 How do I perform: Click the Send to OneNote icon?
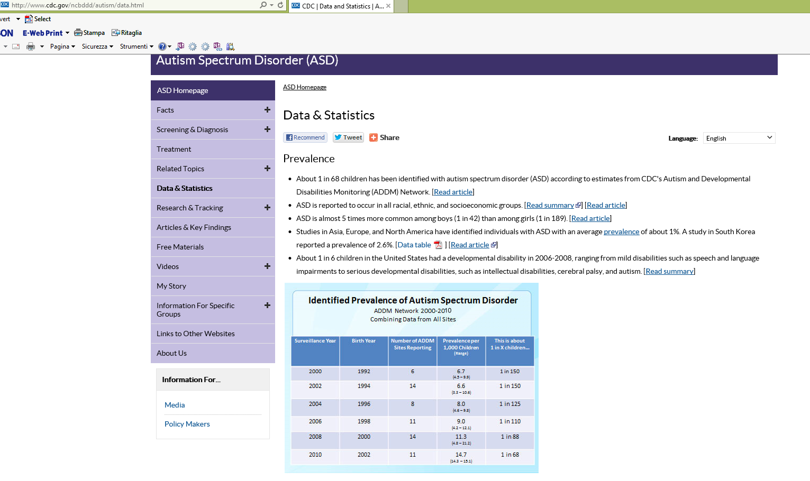180,47
